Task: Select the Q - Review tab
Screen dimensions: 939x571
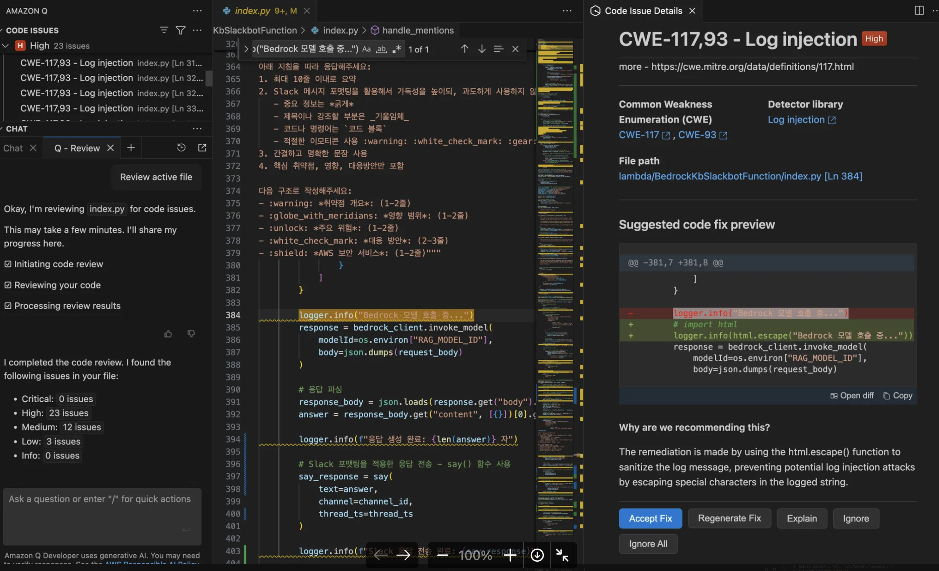Action: point(77,148)
